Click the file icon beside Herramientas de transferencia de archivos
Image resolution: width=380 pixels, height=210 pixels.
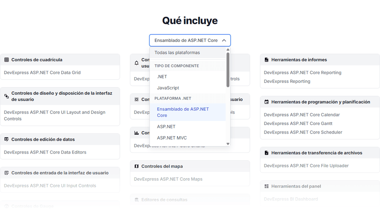(266, 152)
